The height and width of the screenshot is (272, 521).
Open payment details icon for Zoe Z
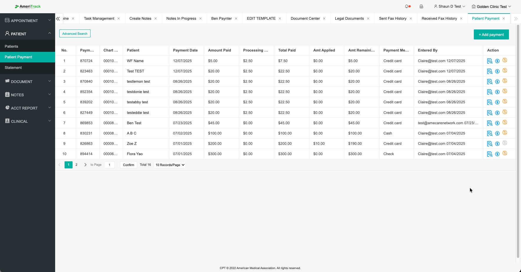click(x=489, y=144)
